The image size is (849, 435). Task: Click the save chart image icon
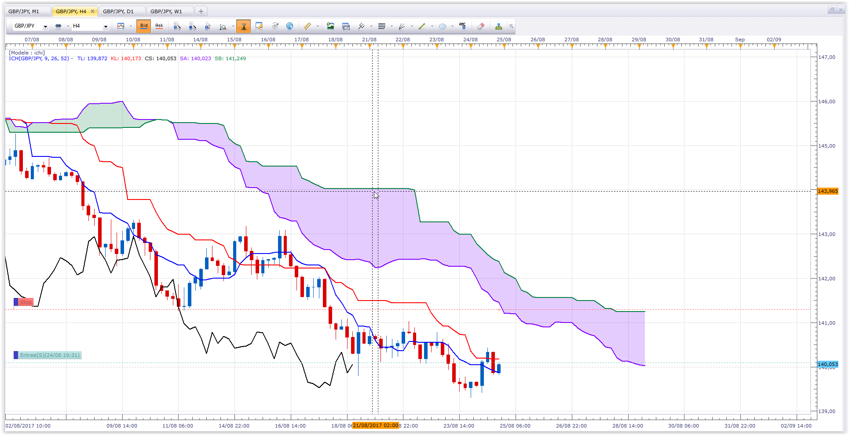pos(330,26)
